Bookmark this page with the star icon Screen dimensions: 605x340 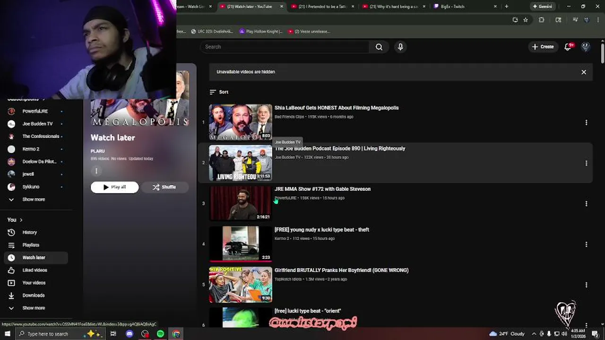(x=526, y=20)
